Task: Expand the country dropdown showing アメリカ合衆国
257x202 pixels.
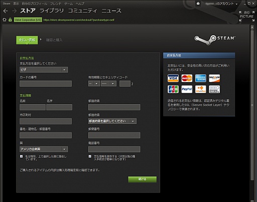Action: point(44,149)
